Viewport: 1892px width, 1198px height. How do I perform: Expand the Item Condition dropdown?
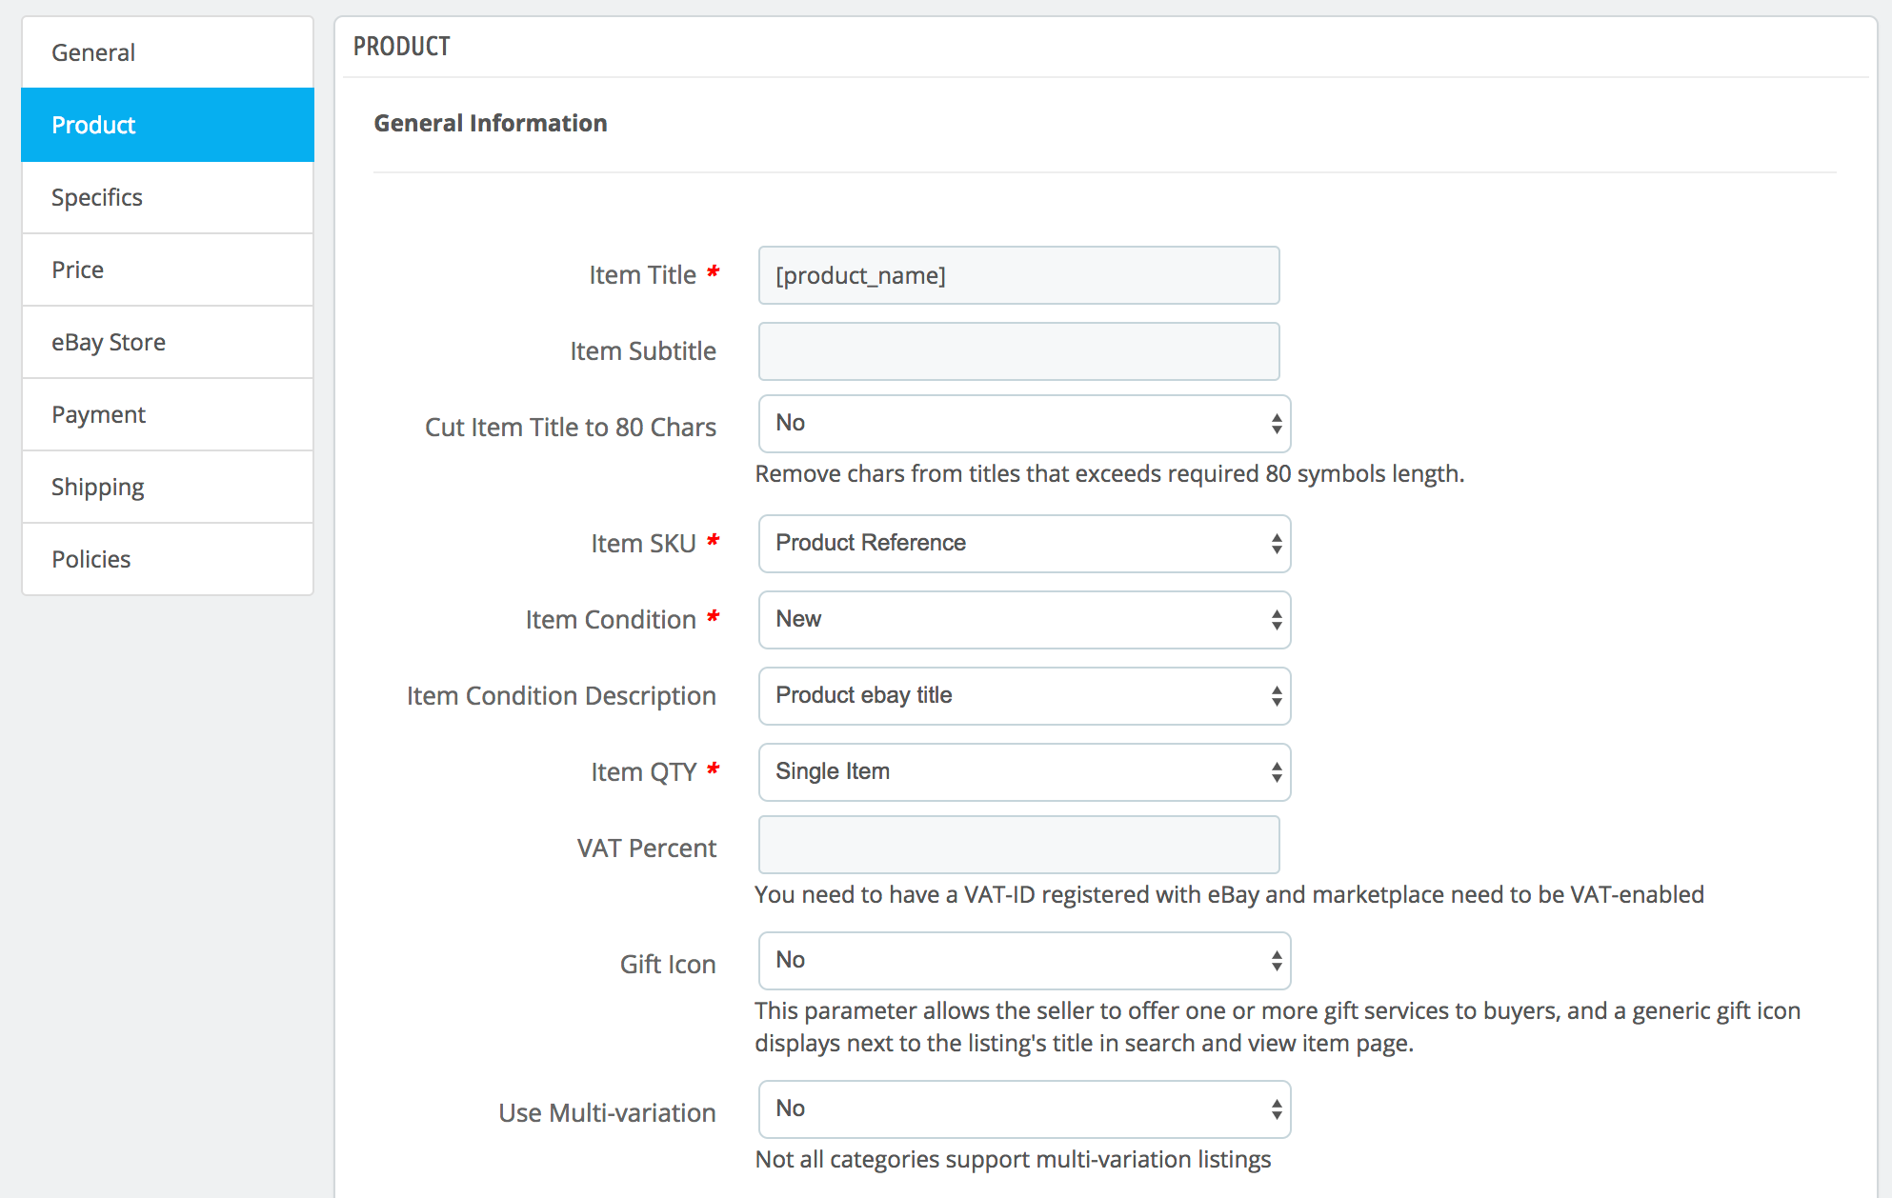[x=1024, y=620]
